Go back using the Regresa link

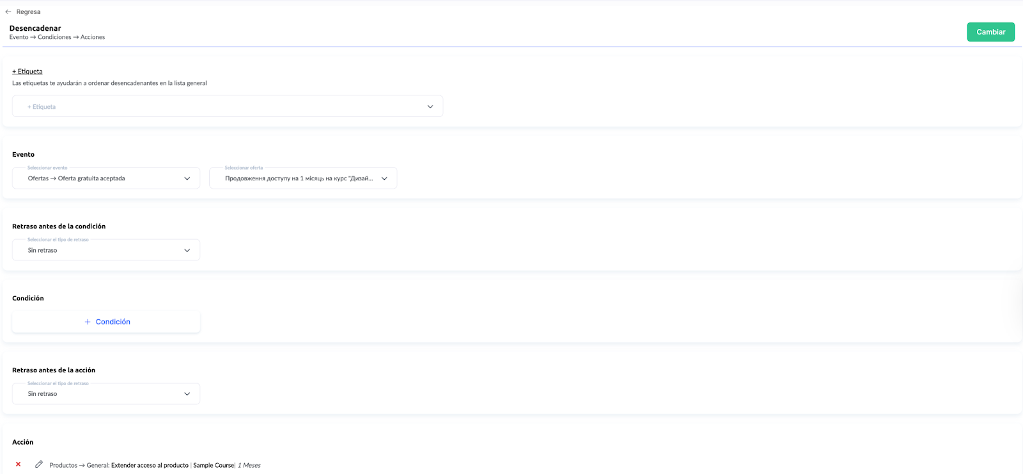(28, 12)
